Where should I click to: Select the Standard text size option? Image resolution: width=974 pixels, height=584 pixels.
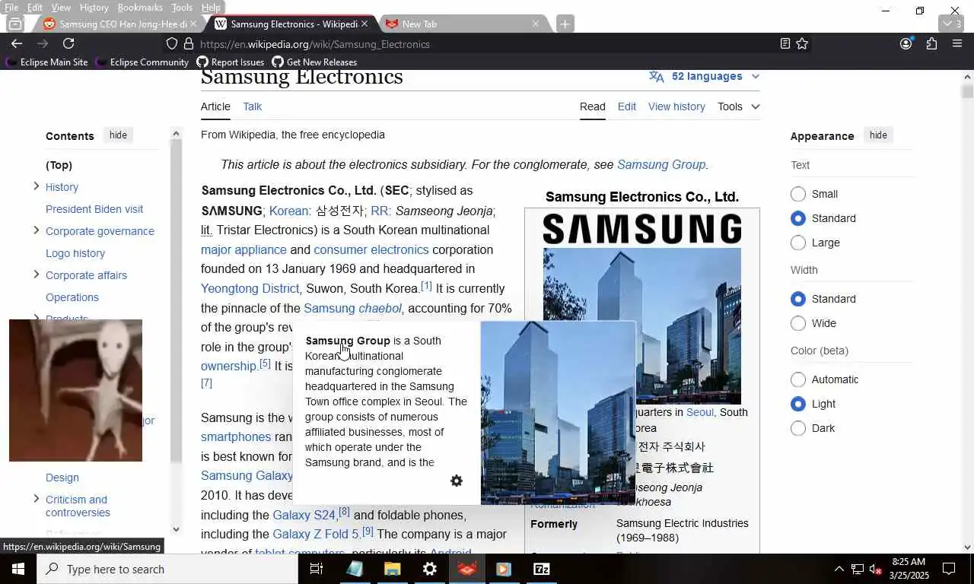(x=798, y=218)
